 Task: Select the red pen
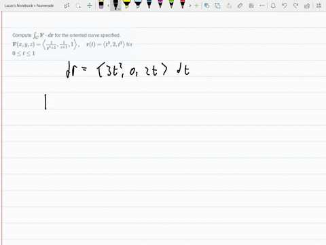pos(183,5)
